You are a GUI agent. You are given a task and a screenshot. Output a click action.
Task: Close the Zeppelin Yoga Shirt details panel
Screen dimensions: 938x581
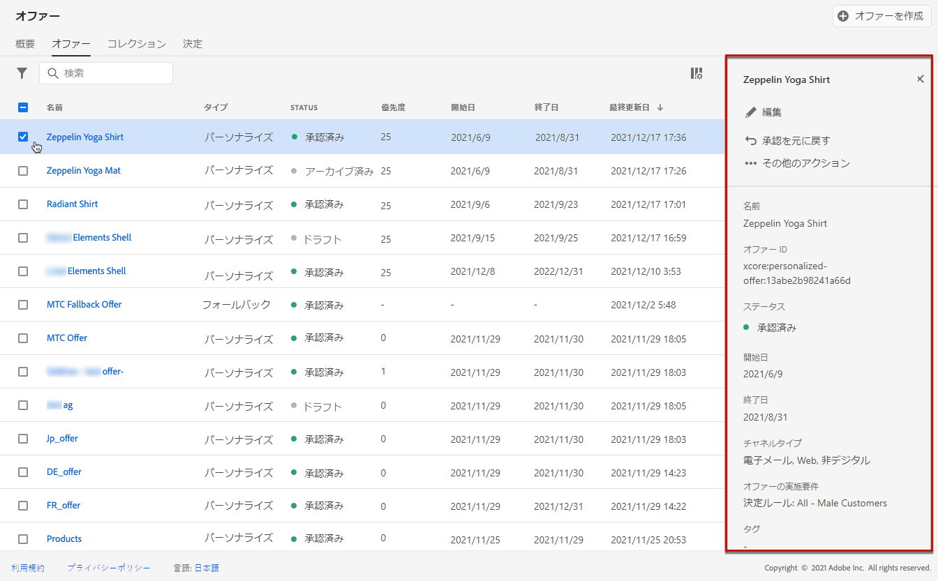click(921, 80)
